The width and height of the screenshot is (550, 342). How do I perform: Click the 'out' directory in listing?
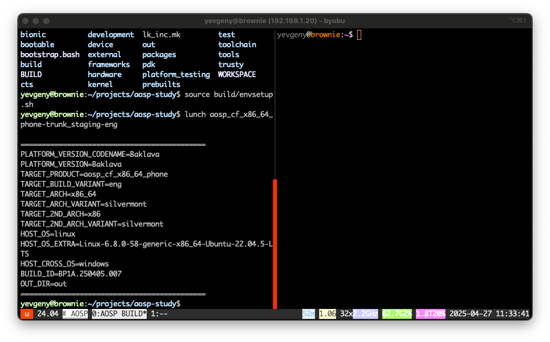click(149, 45)
